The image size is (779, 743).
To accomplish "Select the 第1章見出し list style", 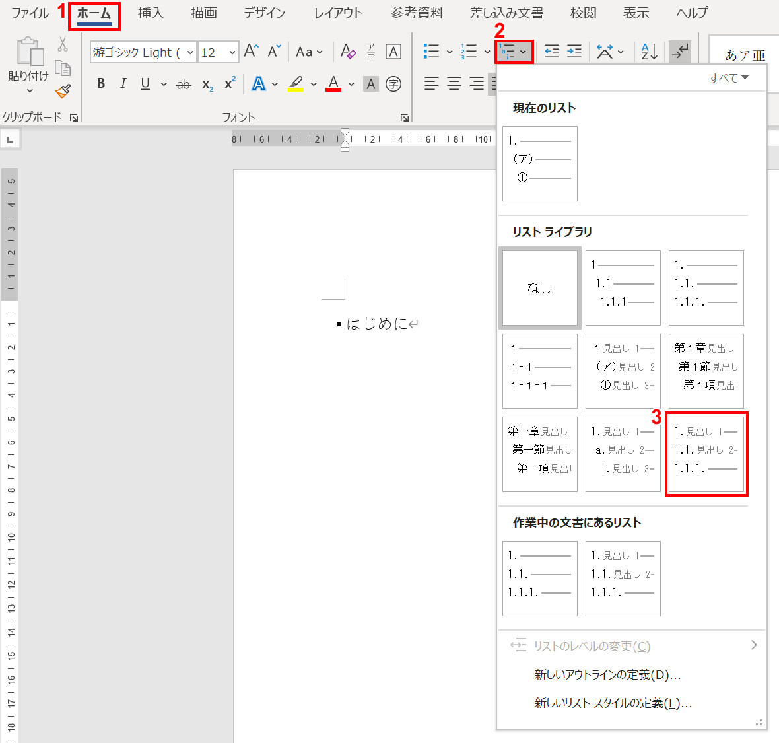I will [x=706, y=371].
